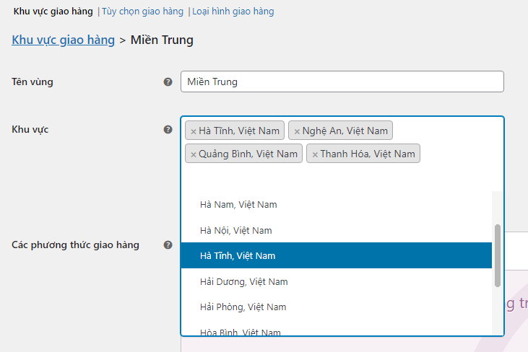The image size is (528, 352).
Task: Click help icon next to Khu vực
Action: 168,130
